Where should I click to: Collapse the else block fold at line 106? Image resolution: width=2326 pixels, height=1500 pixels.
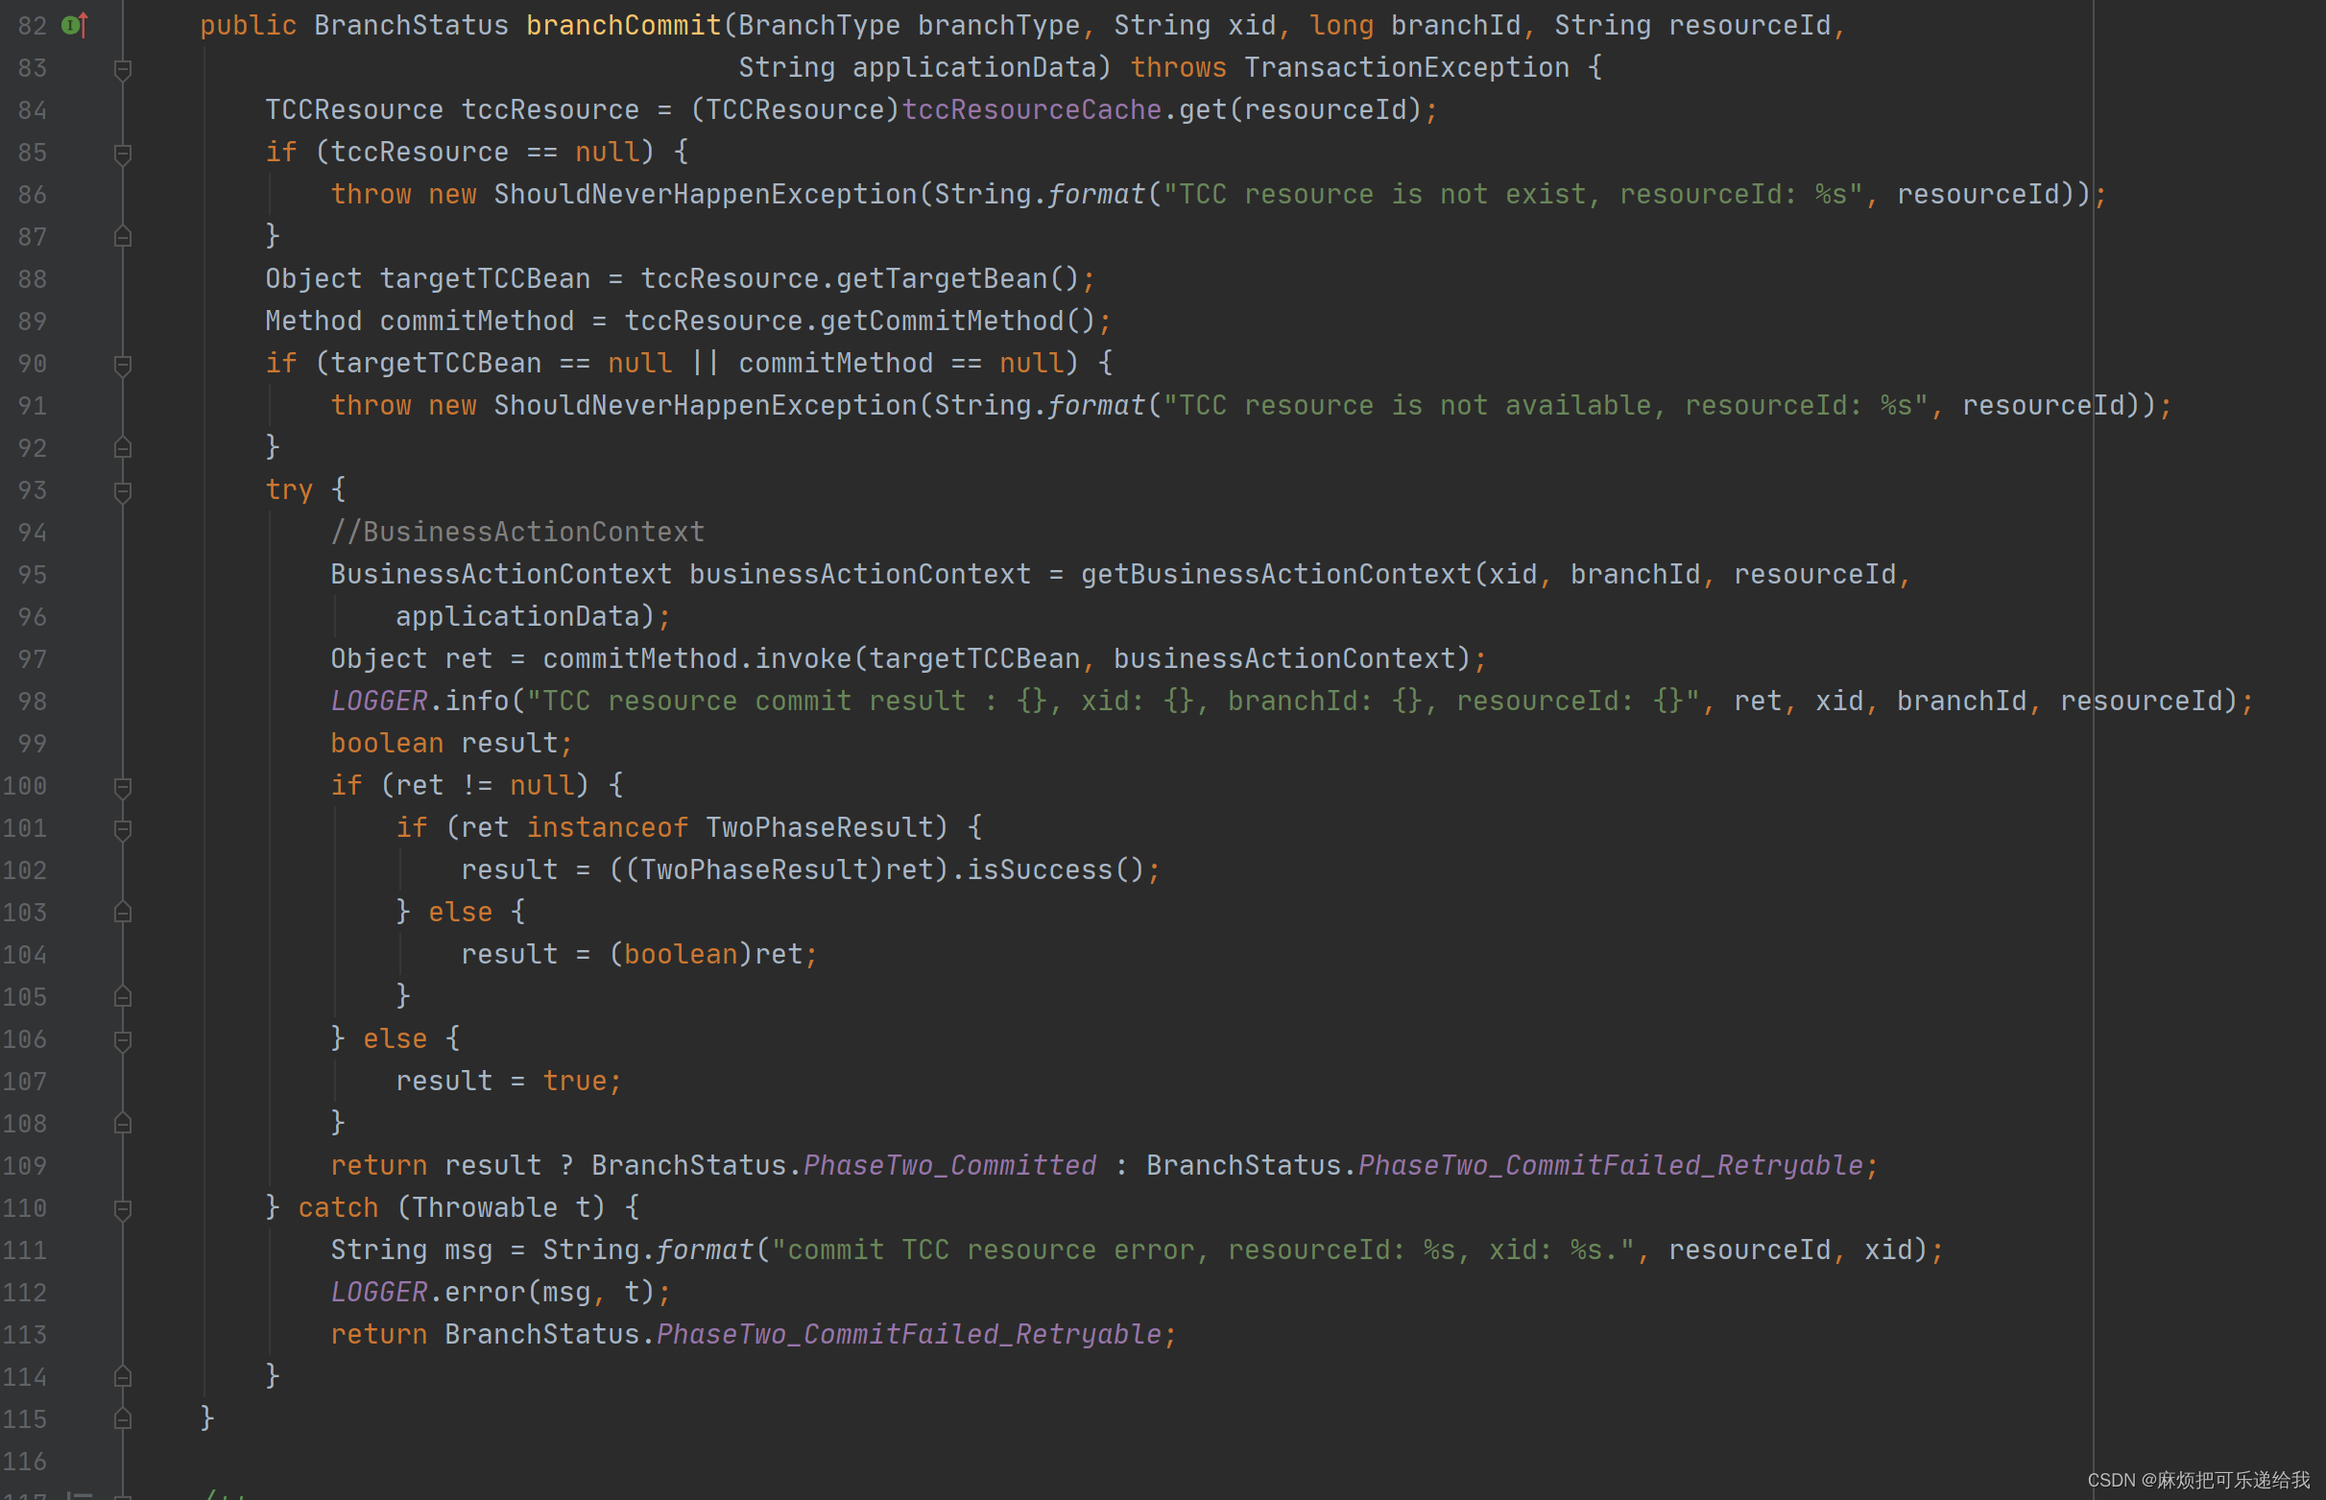123,1041
